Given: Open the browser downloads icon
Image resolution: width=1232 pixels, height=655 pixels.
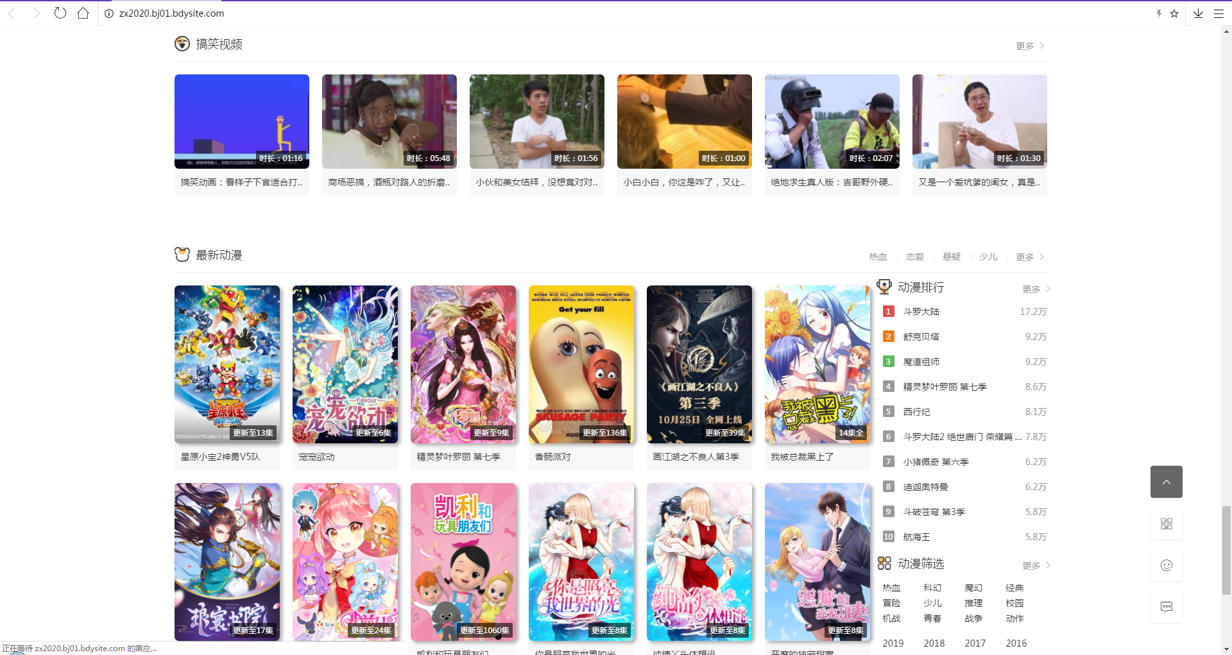Looking at the screenshot, I should (1198, 13).
